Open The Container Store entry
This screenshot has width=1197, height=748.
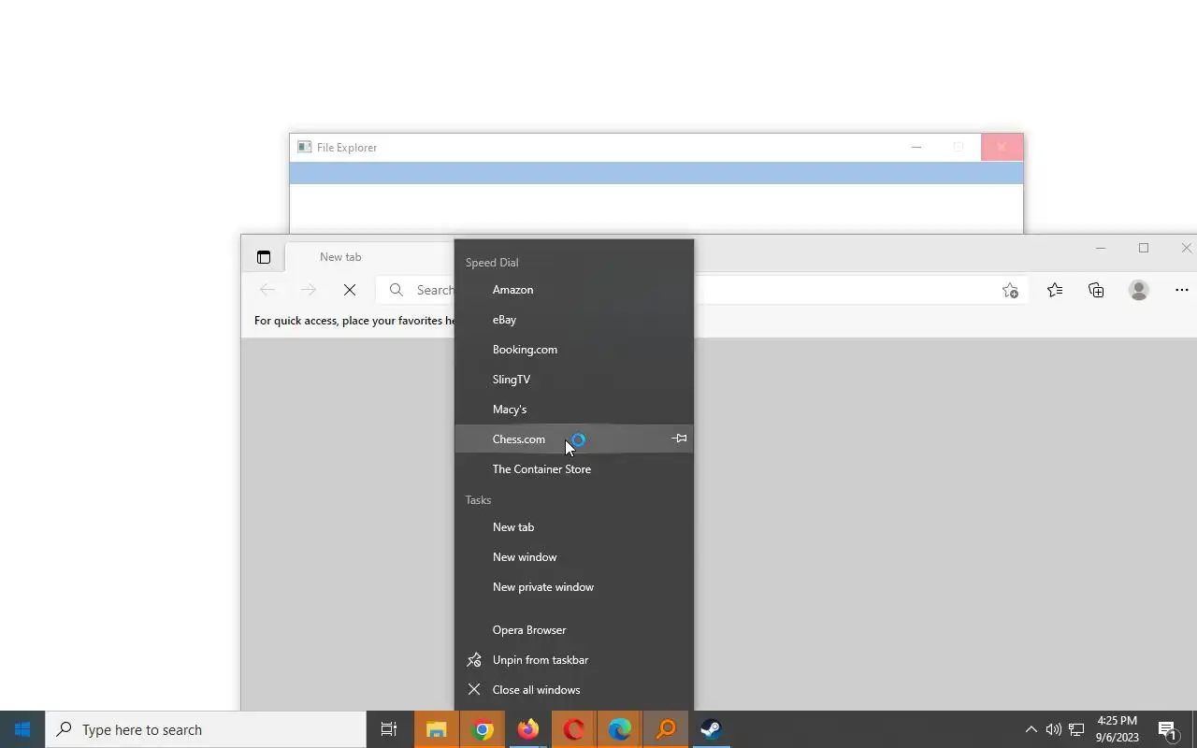pyautogui.click(x=573, y=469)
